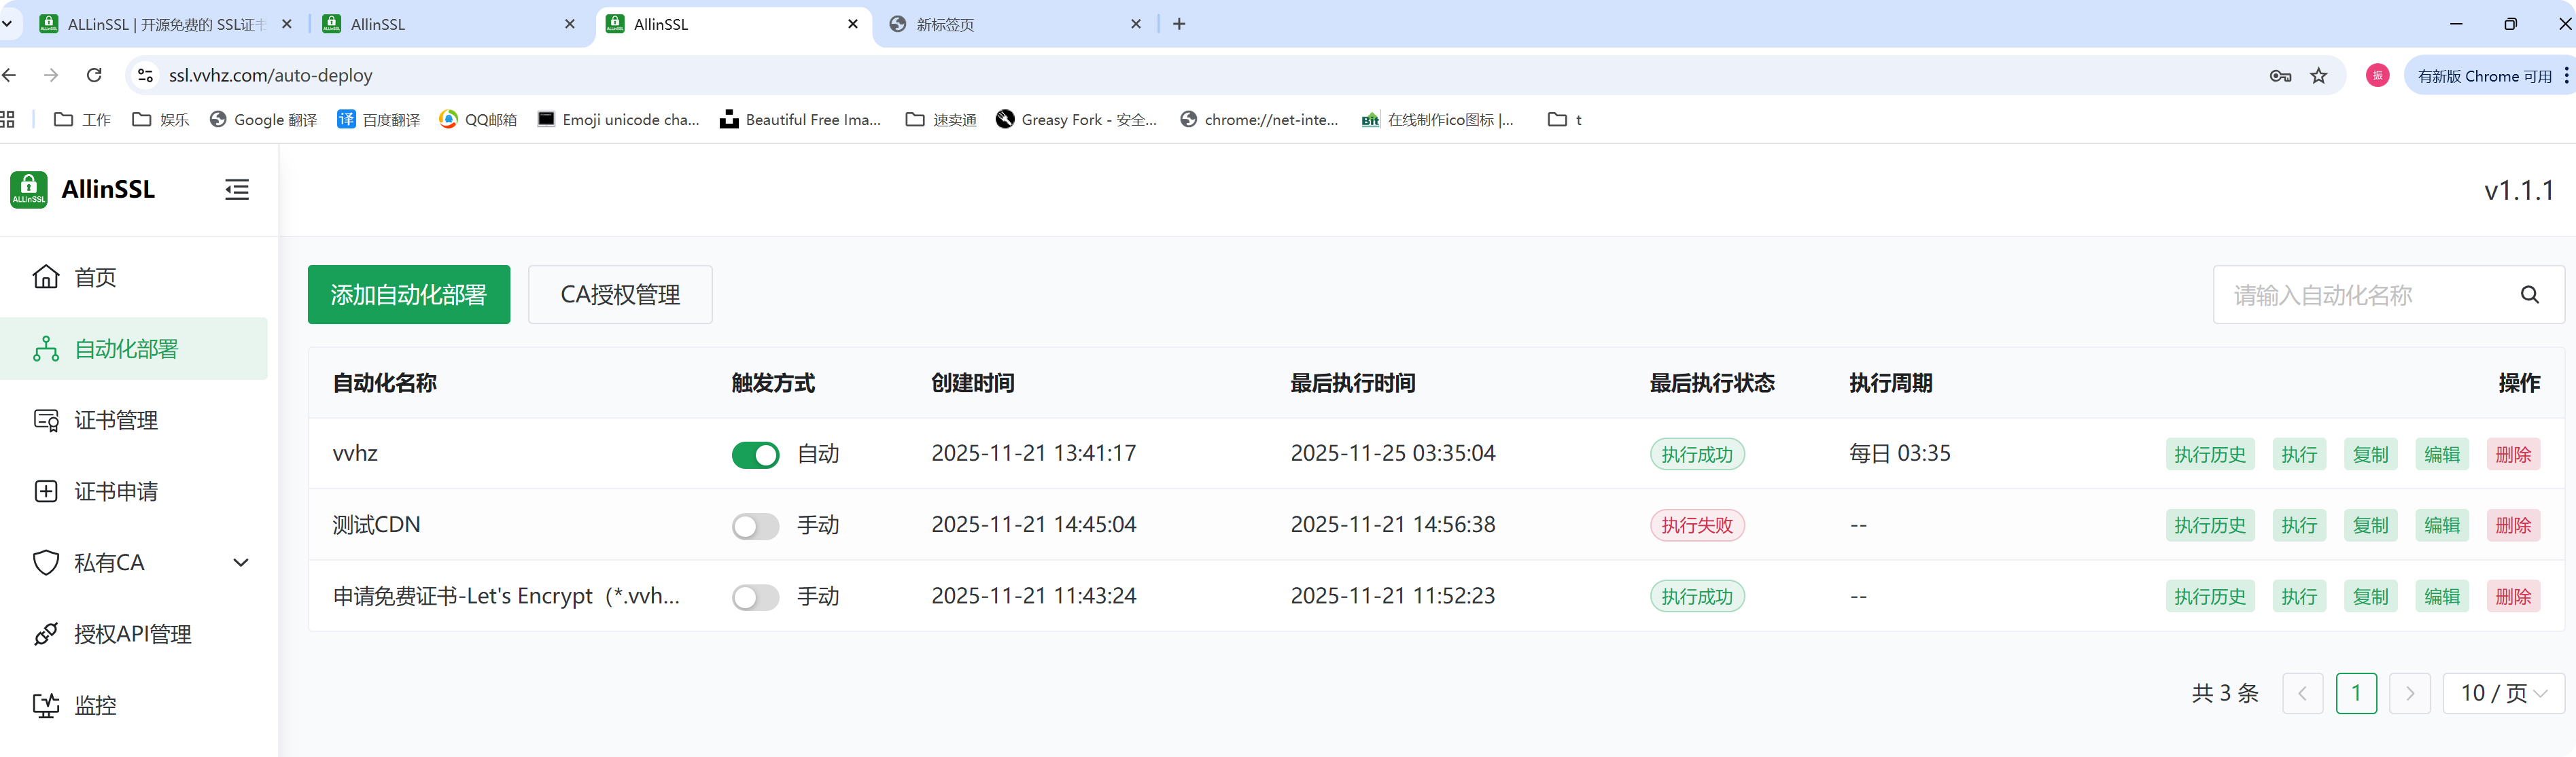
Task: Toggle trigger switch for Let's Encrypt workflow
Action: [755, 597]
